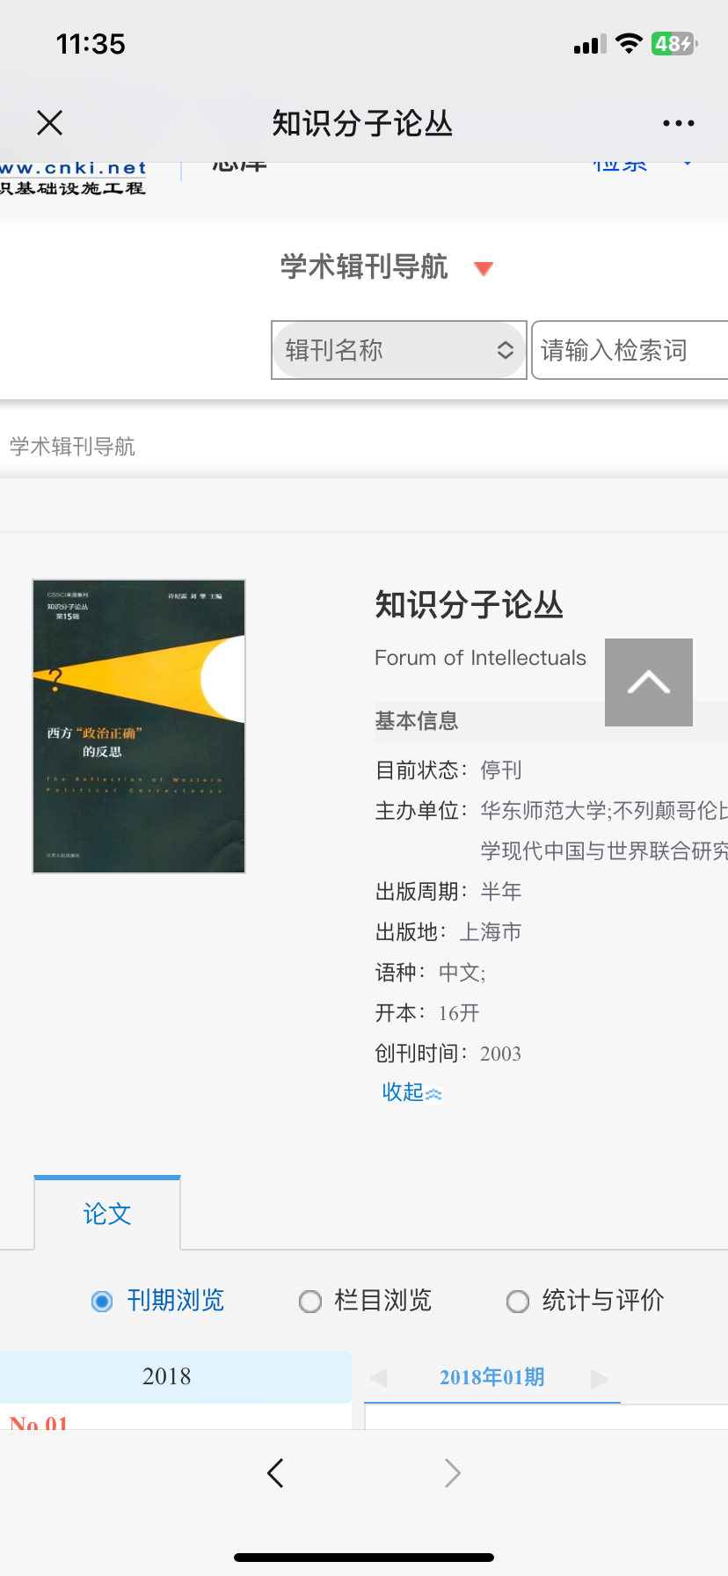Tap the Wi-Fi icon in status bar
Image resolution: width=728 pixels, height=1576 pixels.
point(629,43)
